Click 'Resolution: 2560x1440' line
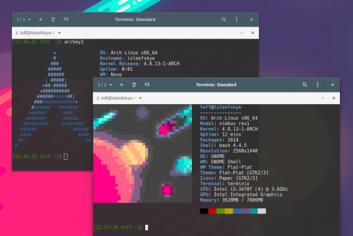The image size is (353, 236). pos(229,151)
